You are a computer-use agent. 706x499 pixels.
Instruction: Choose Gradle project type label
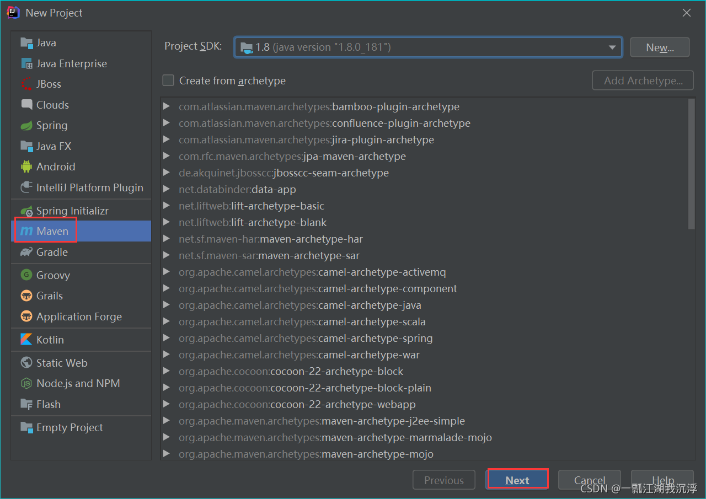[52, 252]
